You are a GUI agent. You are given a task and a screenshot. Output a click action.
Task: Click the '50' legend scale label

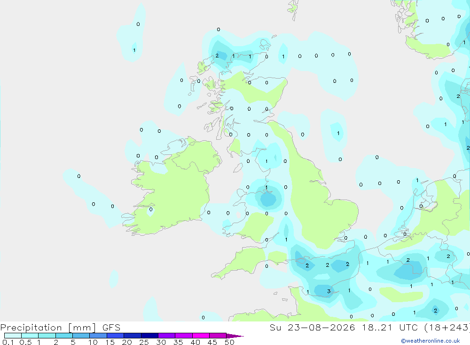tap(229, 342)
